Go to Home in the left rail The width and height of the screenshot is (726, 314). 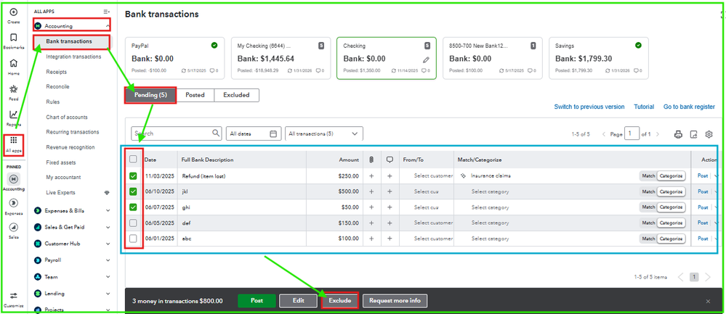tap(13, 63)
